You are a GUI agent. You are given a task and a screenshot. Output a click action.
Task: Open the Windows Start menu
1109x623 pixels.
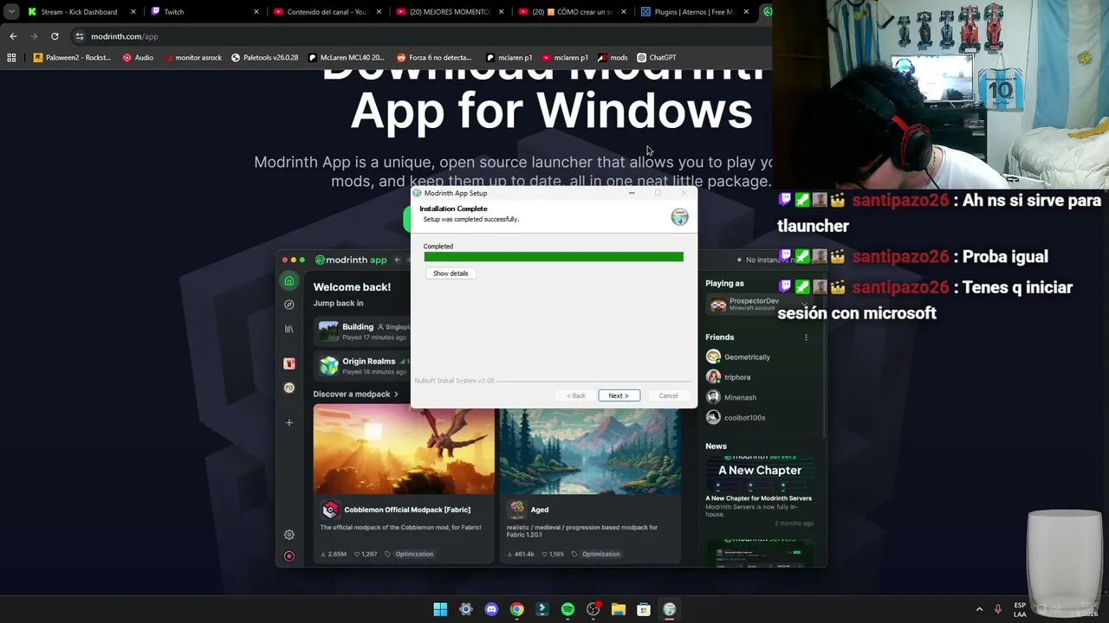pos(440,610)
